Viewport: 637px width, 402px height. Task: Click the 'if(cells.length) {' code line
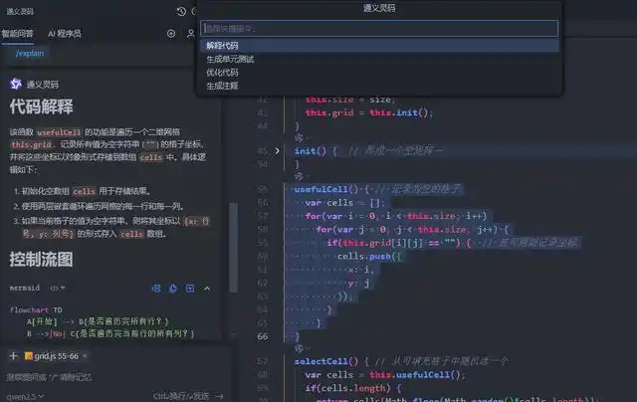353,388
